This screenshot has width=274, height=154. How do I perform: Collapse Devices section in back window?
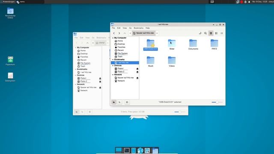(x=76, y=75)
